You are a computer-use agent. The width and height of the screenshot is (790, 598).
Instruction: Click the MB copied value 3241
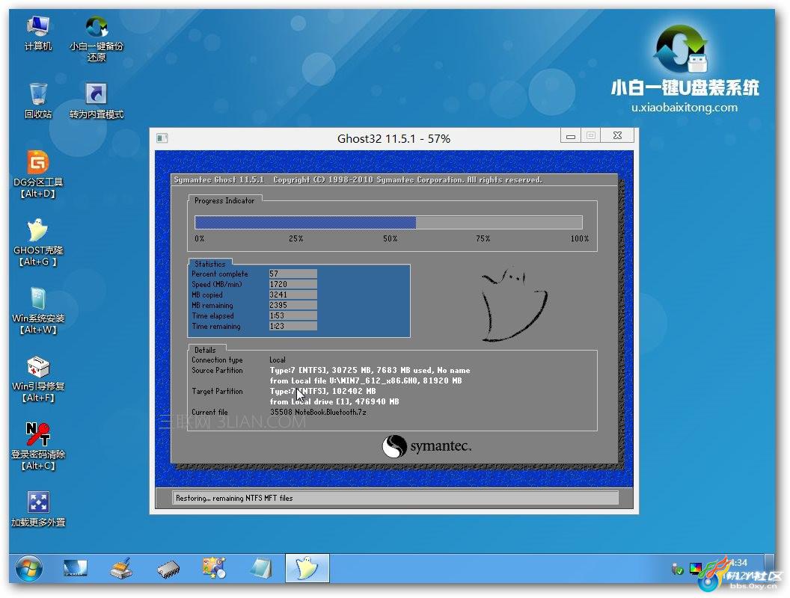[293, 295]
